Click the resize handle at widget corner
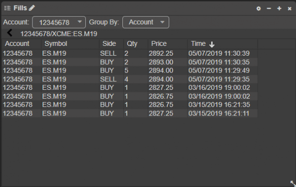The height and width of the screenshot is (187, 296). 293,183
